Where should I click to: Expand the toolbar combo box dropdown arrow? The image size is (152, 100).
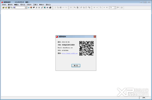coord(26,8)
